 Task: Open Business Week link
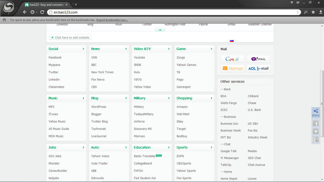tap(230, 130)
